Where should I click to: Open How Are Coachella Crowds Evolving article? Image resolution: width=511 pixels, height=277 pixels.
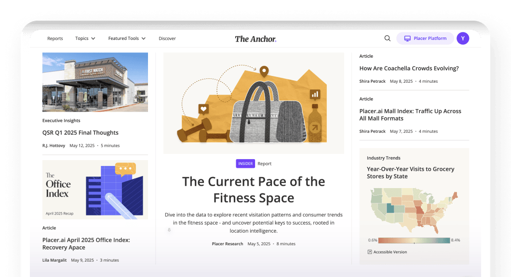(409, 68)
